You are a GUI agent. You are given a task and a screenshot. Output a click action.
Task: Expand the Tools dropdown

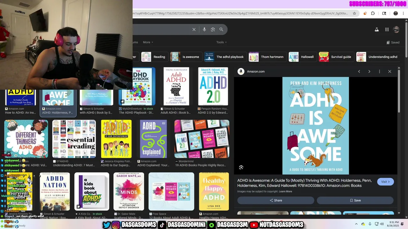click(222, 42)
